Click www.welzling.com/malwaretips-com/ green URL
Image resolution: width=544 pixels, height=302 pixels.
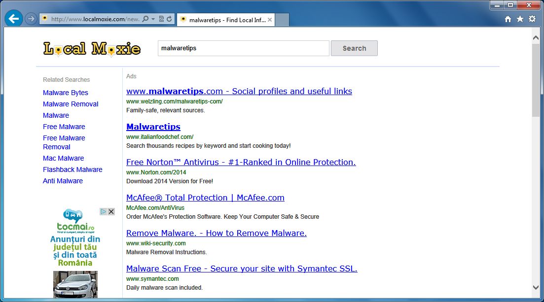click(x=175, y=101)
